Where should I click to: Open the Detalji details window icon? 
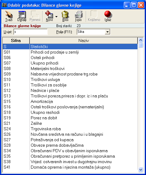pyautogui.click(x=22, y=14)
